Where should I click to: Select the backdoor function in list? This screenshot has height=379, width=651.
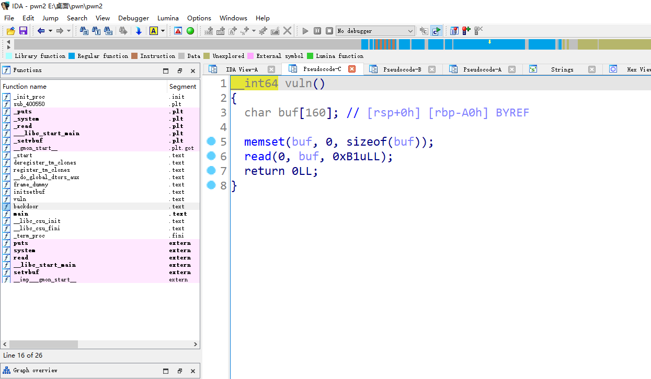[26, 206]
